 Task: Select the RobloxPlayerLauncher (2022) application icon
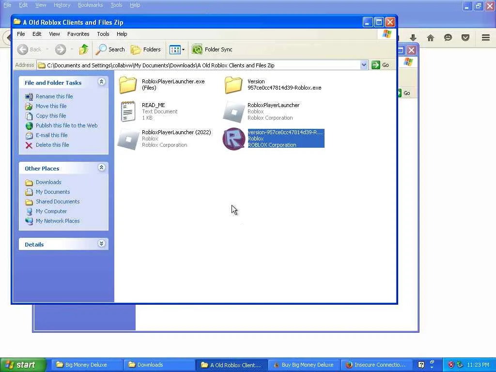coord(128,139)
